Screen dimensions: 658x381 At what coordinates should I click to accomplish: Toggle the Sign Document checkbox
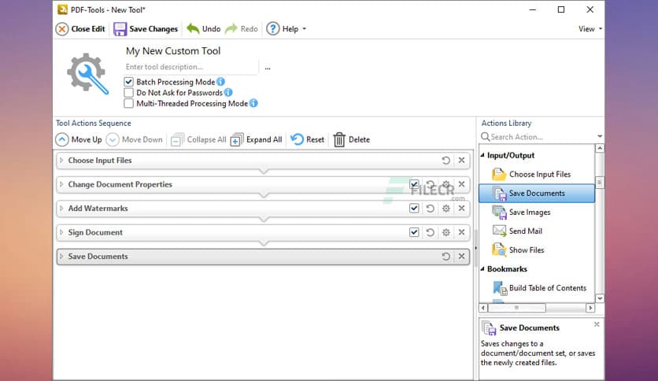(414, 232)
